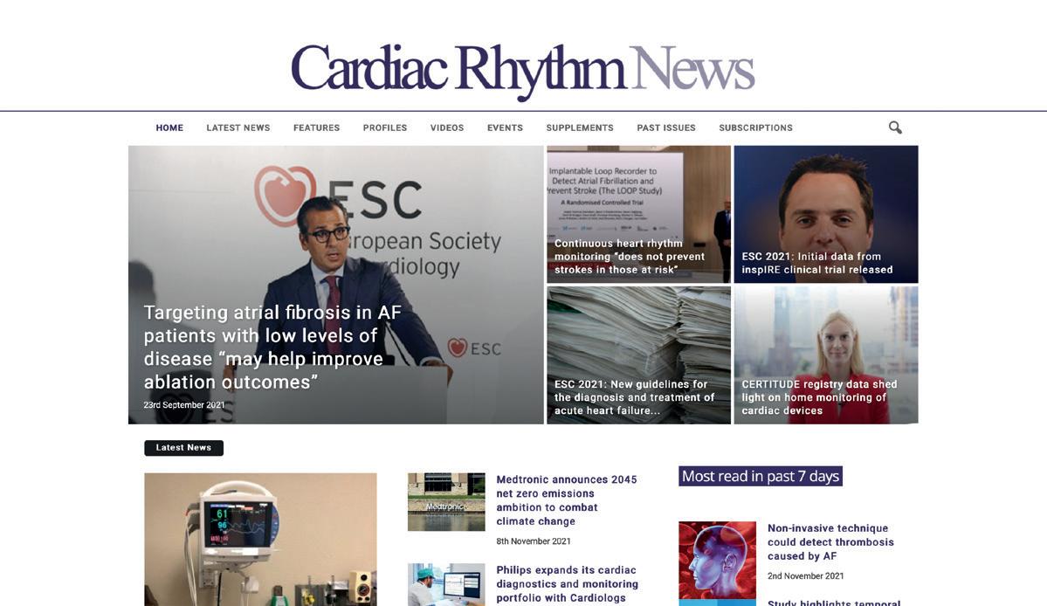Click the Philips clinician workstation thumbnail

point(446,585)
